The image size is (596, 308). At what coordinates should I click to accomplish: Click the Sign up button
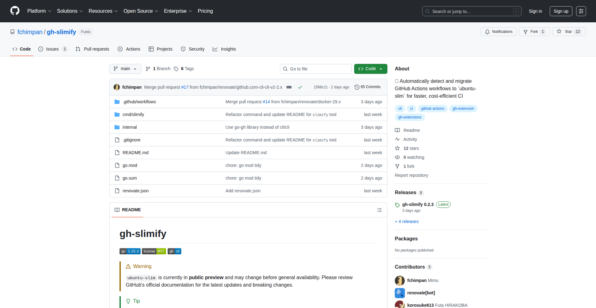point(561,11)
